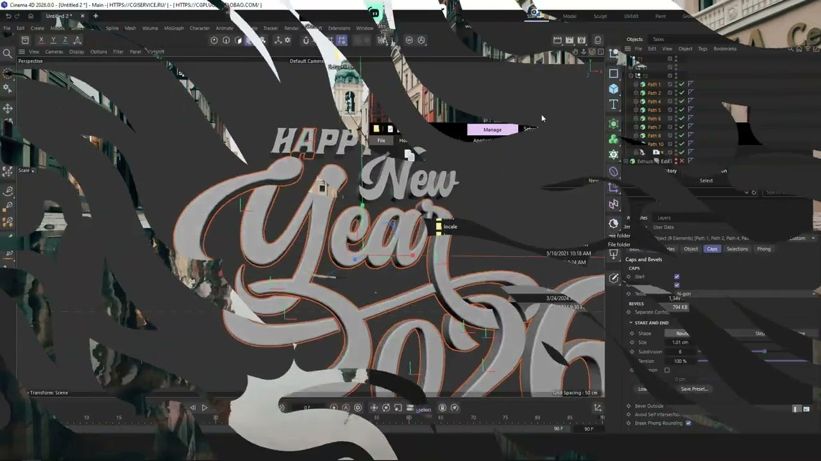This screenshot has width=821, height=461.
Task: Expand the Path 5 tree node
Action: [636, 110]
